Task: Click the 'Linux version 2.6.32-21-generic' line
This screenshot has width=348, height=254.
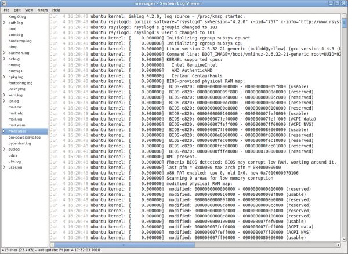Action: point(195,49)
